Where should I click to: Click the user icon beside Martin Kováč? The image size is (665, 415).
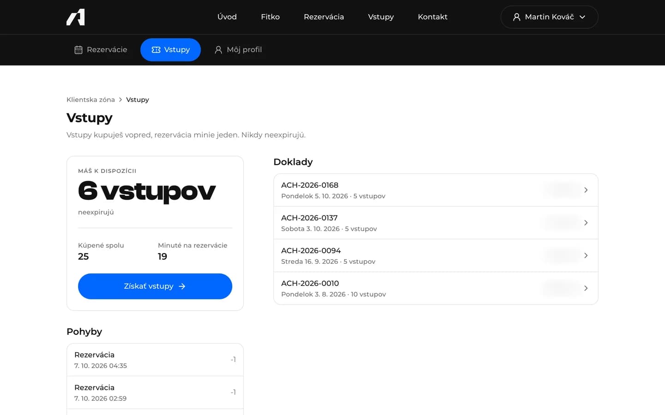pyautogui.click(x=517, y=17)
